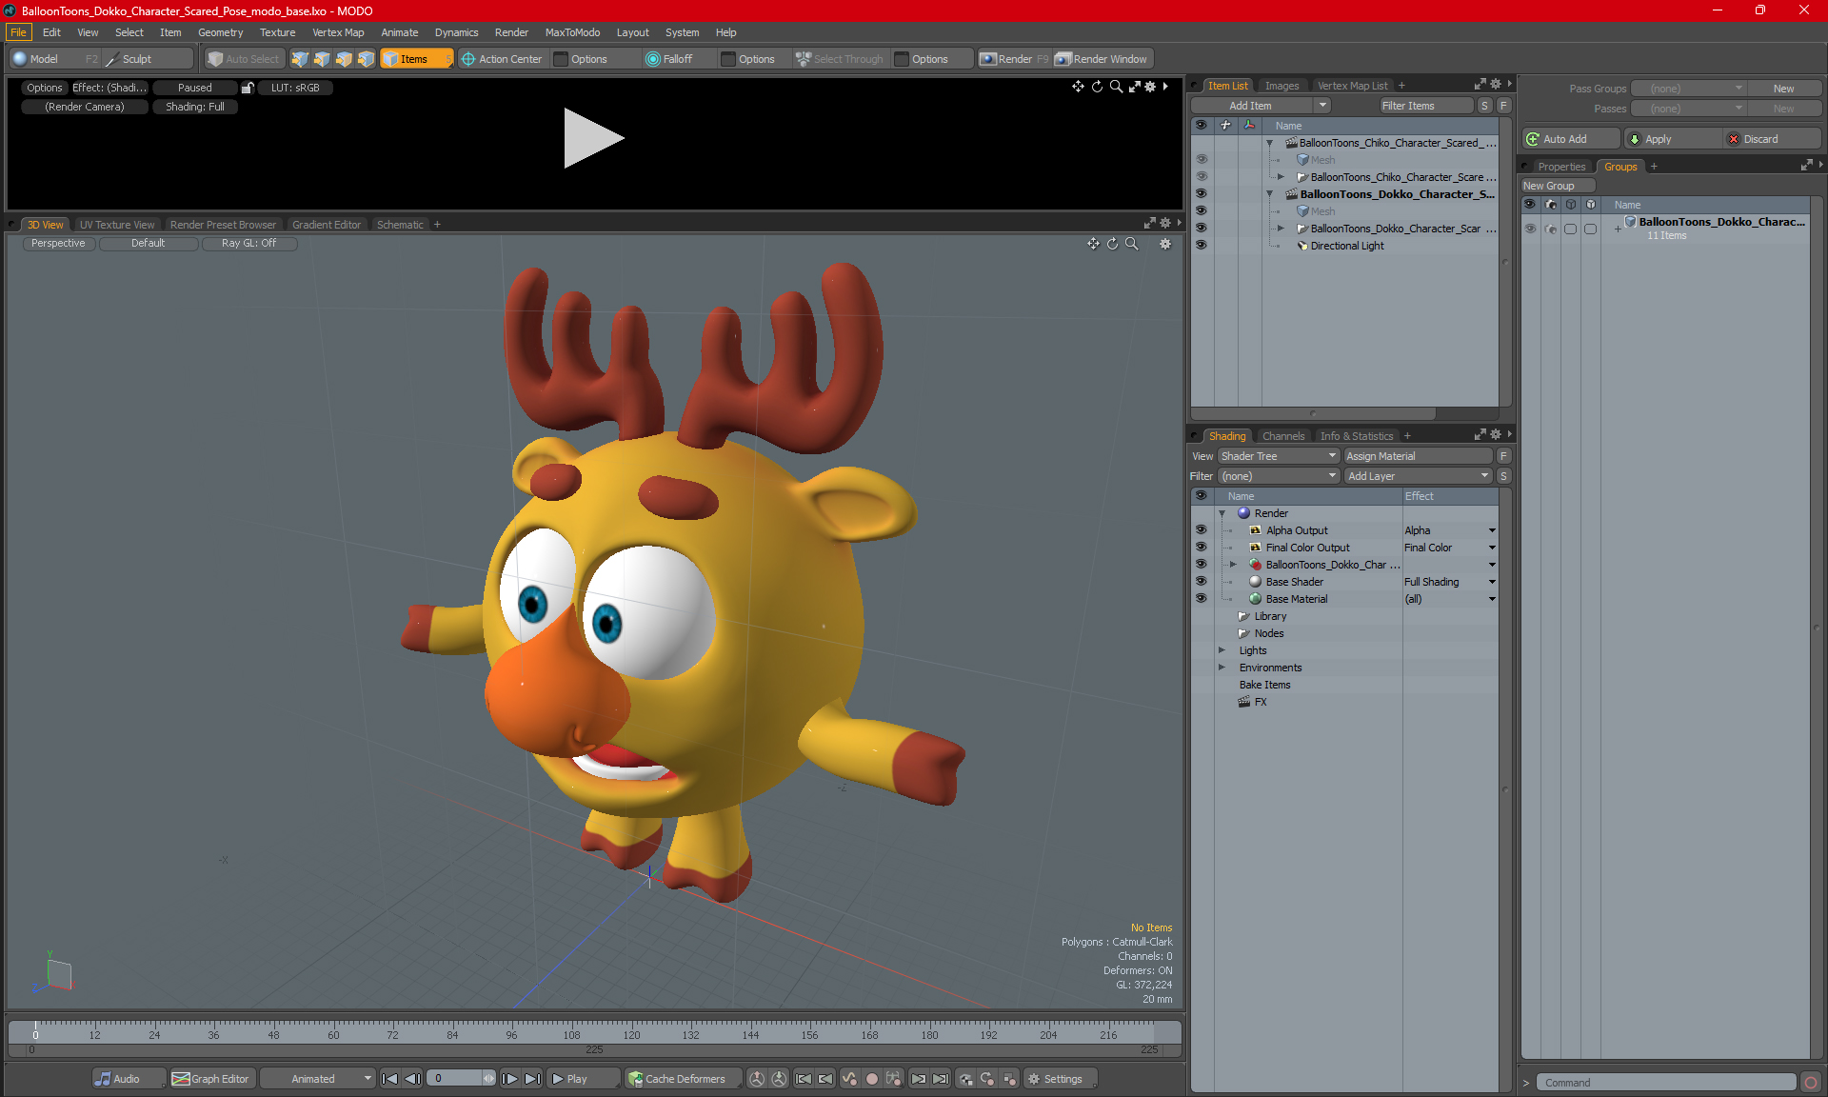Viewport: 1828px width, 1097px height.
Task: Open the Graph Editor
Action: point(210,1079)
